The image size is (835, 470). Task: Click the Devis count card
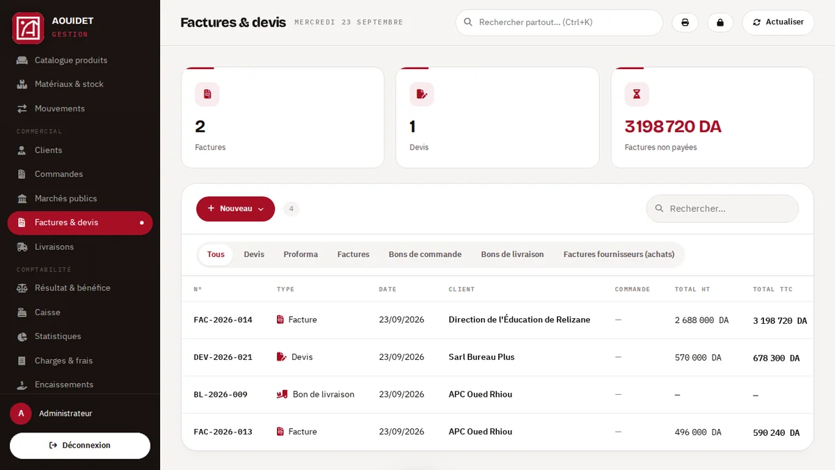498,118
